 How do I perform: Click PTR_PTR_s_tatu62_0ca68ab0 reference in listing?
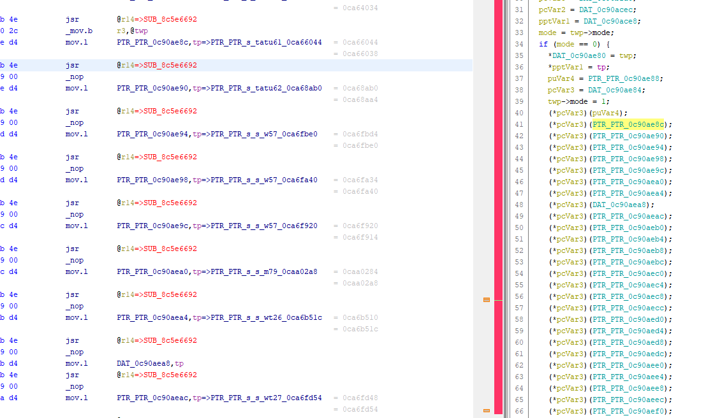click(266, 88)
